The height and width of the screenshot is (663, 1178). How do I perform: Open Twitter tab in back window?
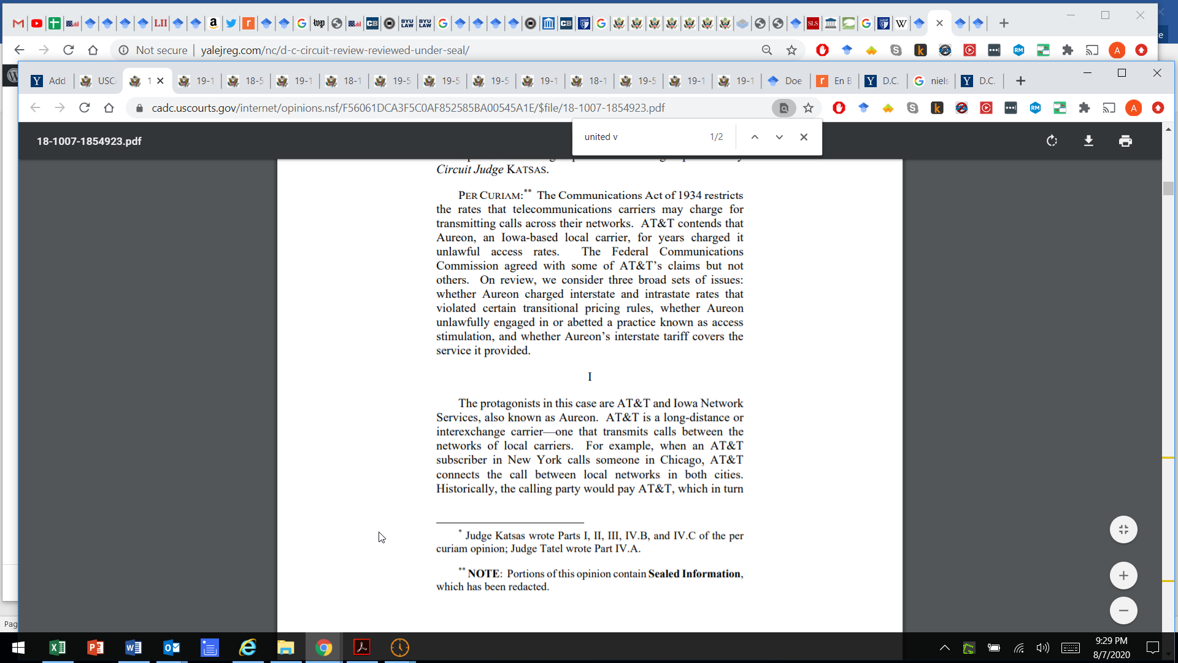(x=231, y=23)
